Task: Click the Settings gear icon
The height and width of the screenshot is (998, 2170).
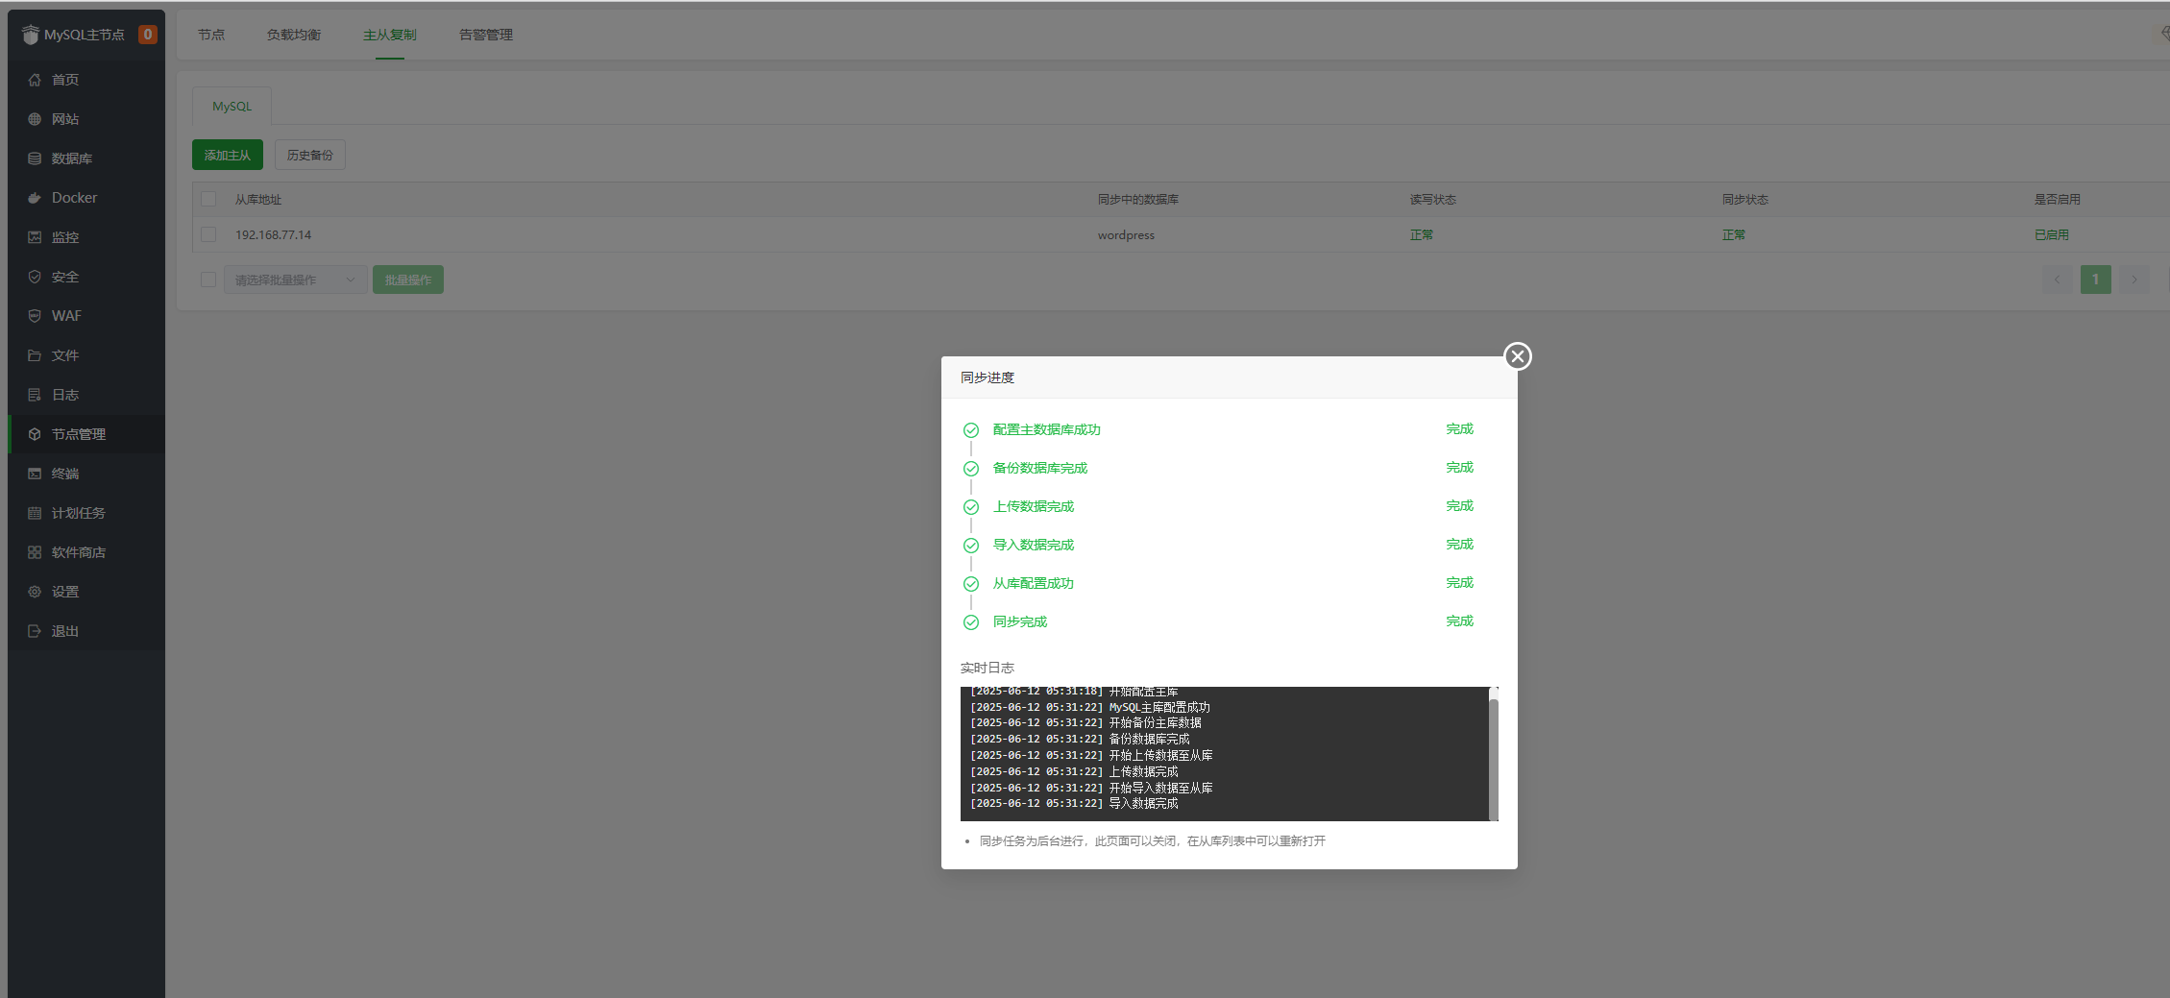Action: [35, 592]
